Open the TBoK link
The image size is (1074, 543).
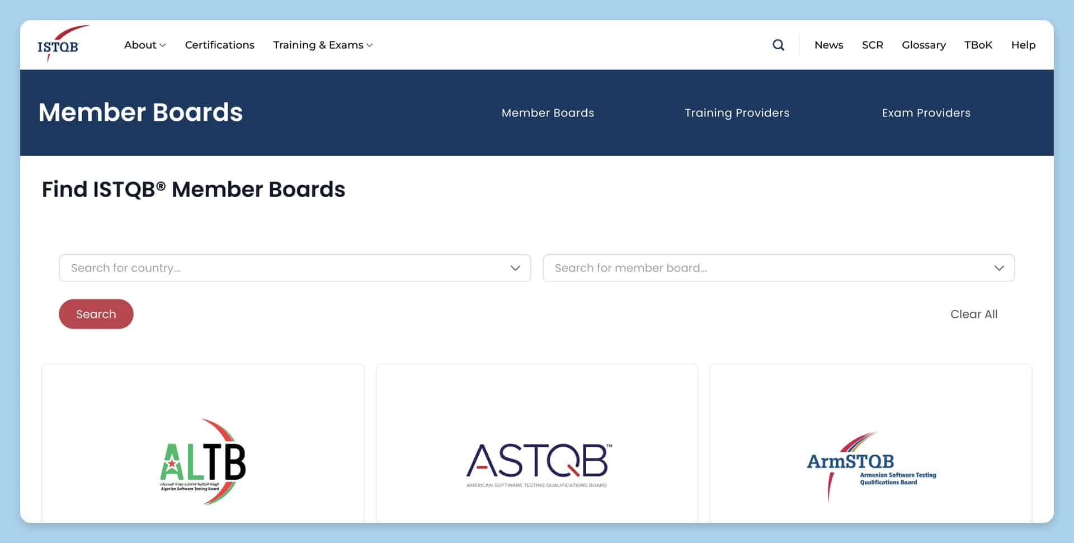978,45
